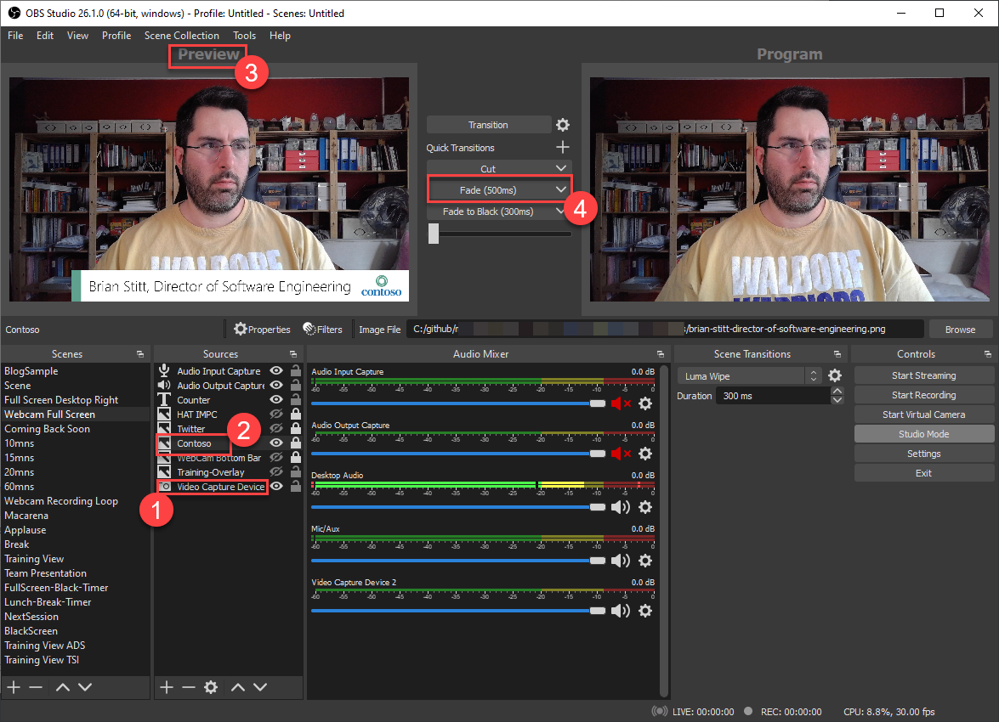999x722 pixels.
Task: Open the Tools menu
Action: pyautogui.click(x=245, y=36)
